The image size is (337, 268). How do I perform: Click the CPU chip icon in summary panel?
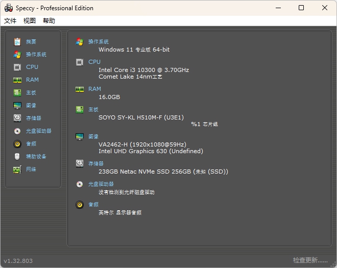point(80,62)
